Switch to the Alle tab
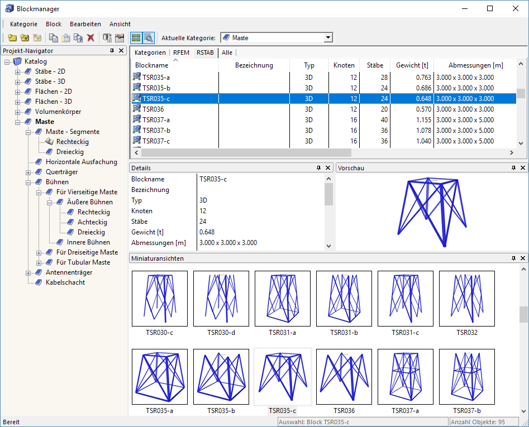529x427 pixels. [x=227, y=52]
